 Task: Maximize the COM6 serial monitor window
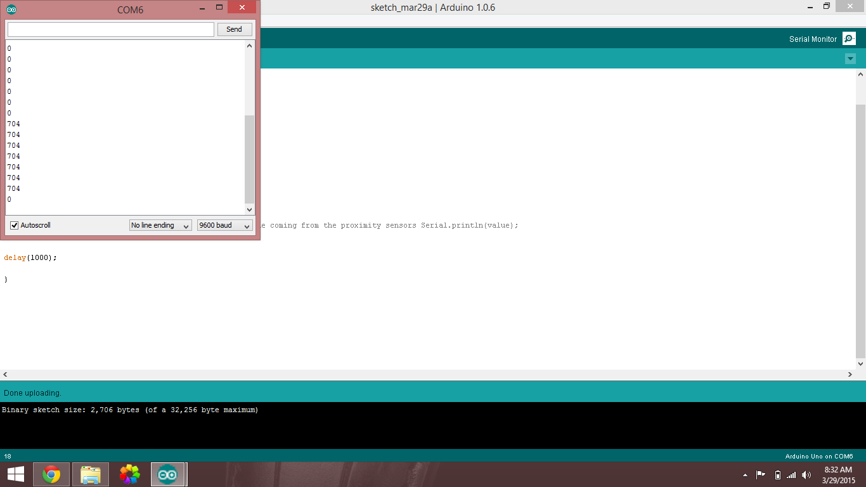(x=219, y=8)
